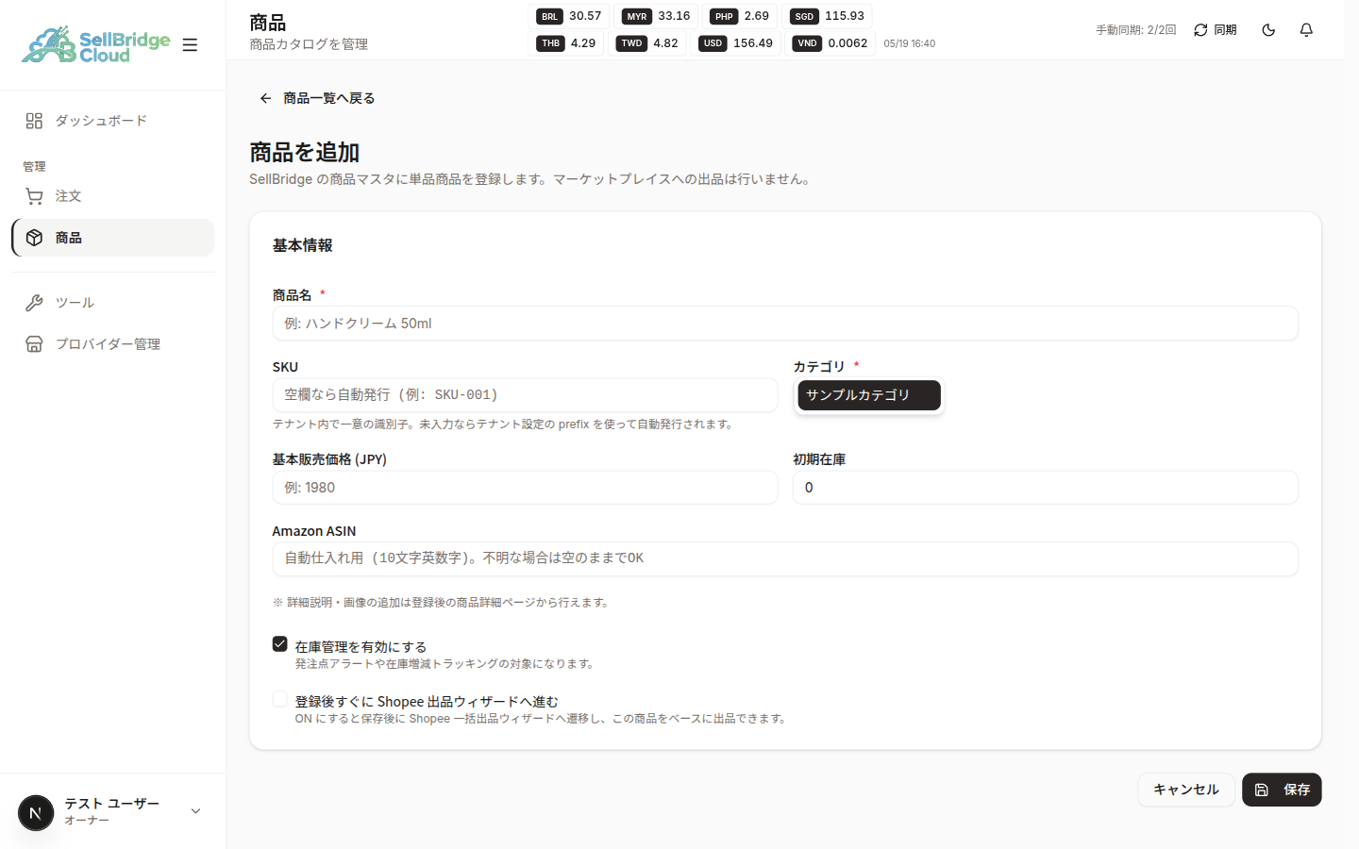
Task: Click the sync refresh icon
Action: (1200, 30)
